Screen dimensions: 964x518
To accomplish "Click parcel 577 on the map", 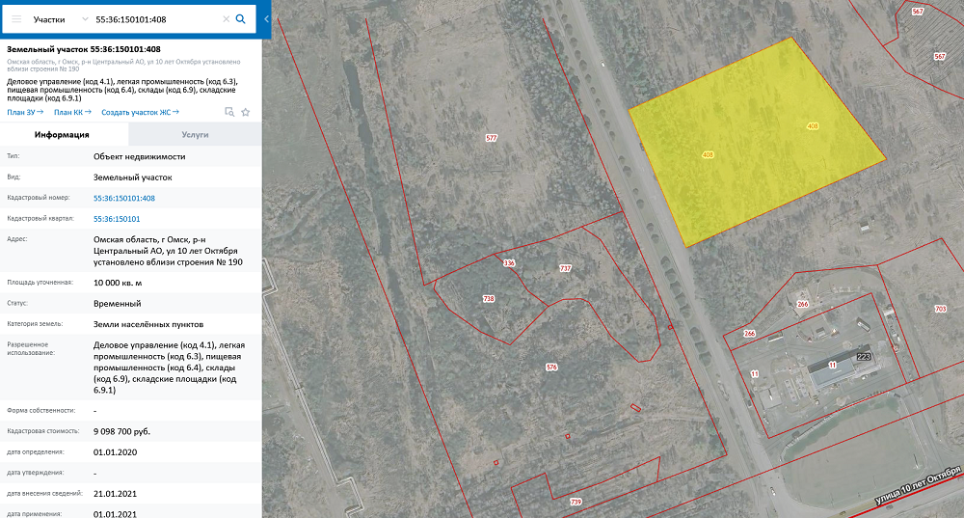I will (491, 139).
